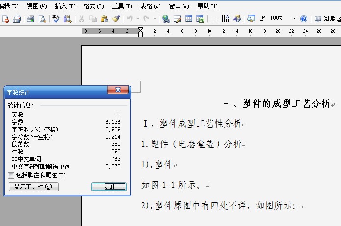Viewport: 341px width, 226px height.
Task: Click 字符数(不计空格) value 8,929
Action: 113,129
